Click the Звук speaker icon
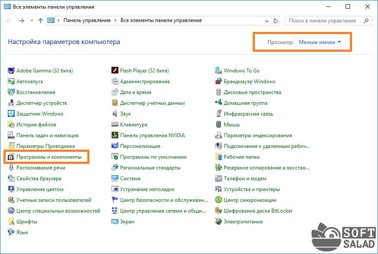Image resolution: width=378 pixels, height=254 pixels. coord(115,114)
